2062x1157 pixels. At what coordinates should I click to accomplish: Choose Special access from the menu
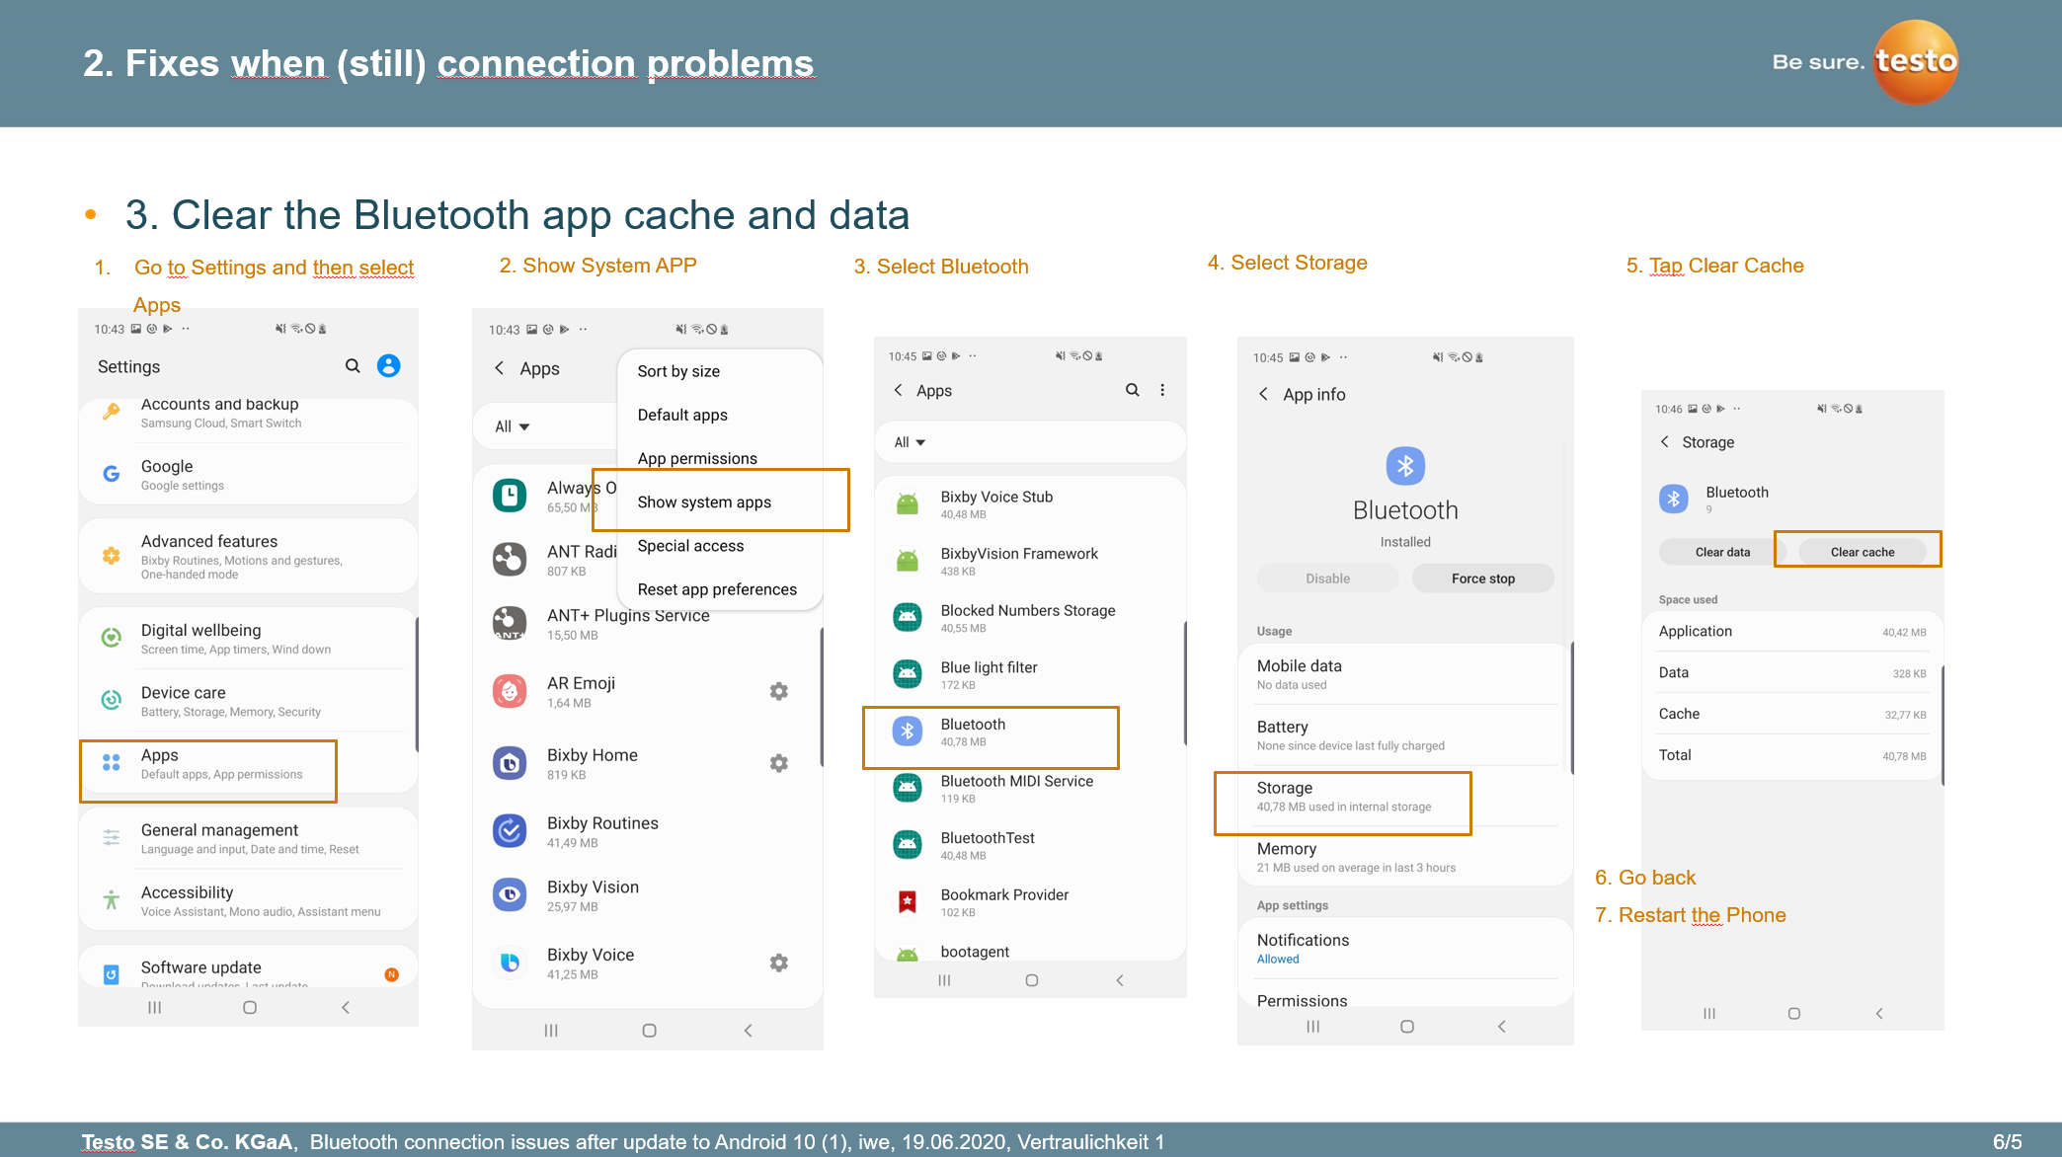(x=719, y=546)
